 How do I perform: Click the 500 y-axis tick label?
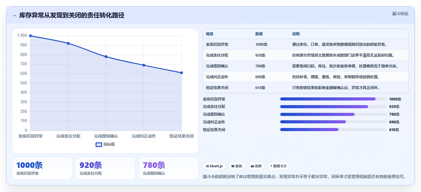pos(24,83)
